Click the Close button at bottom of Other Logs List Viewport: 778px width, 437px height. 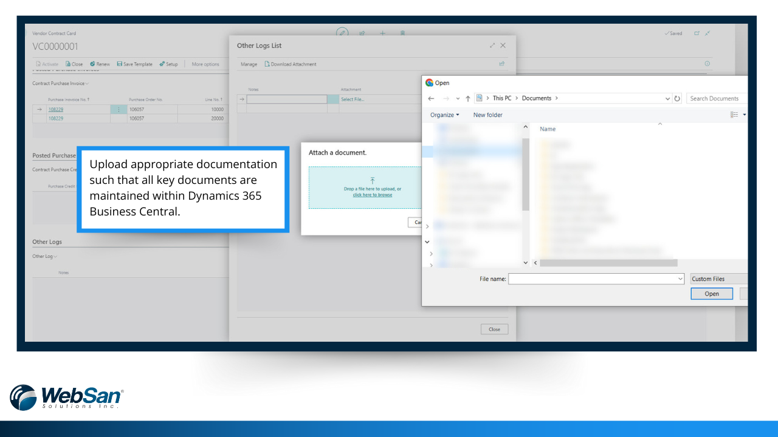tap(494, 330)
